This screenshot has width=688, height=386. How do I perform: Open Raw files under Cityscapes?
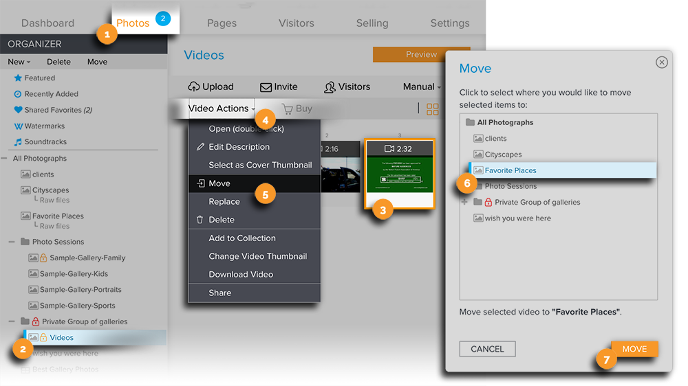point(54,201)
